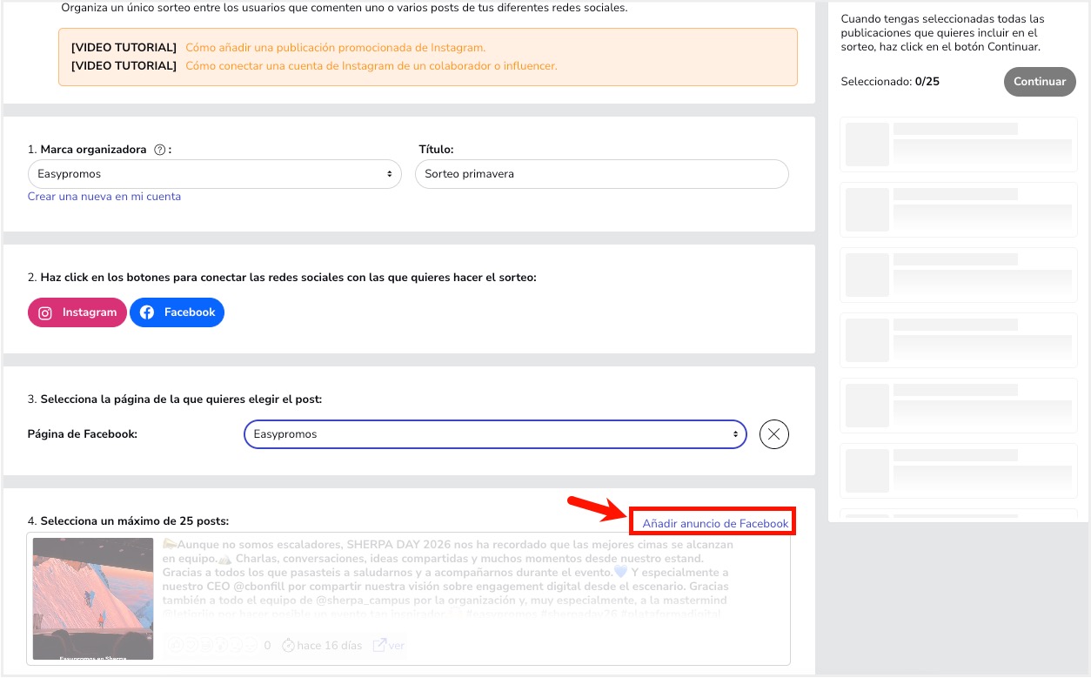1091x678 pixels.
Task: Click the clock icon beside hace 16 días
Action: [x=287, y=646]
